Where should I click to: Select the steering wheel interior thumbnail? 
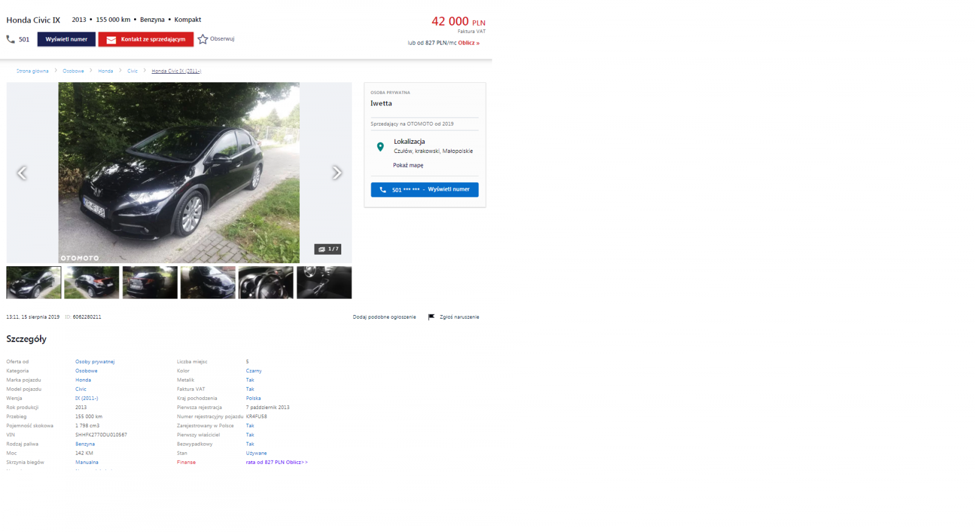pyautogui.click(x=266, y=282)
